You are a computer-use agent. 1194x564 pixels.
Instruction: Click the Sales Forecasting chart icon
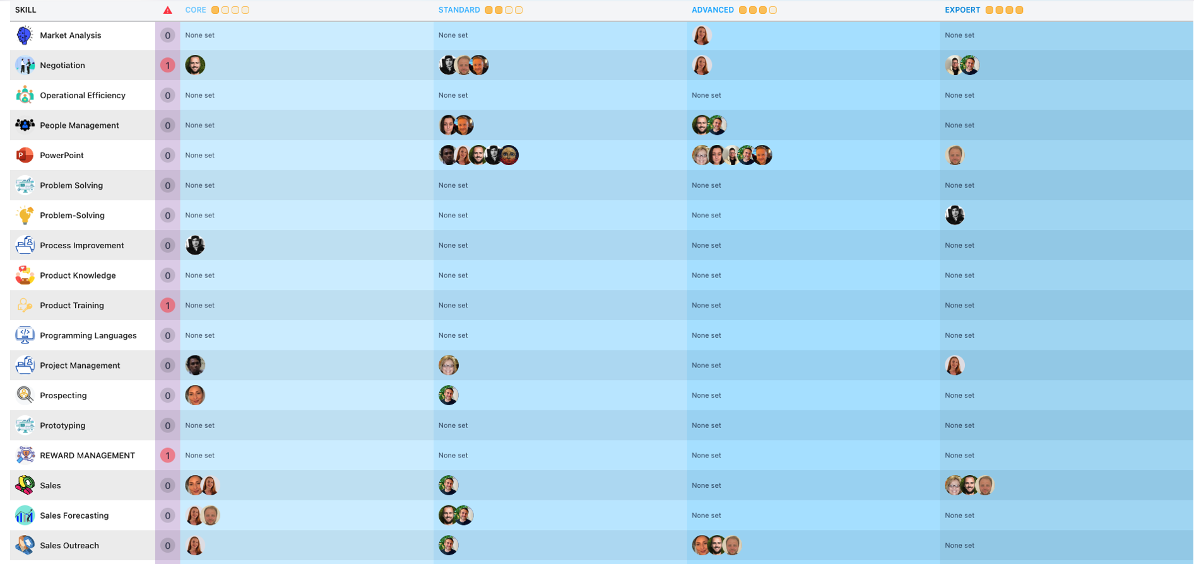coord(25,515)
